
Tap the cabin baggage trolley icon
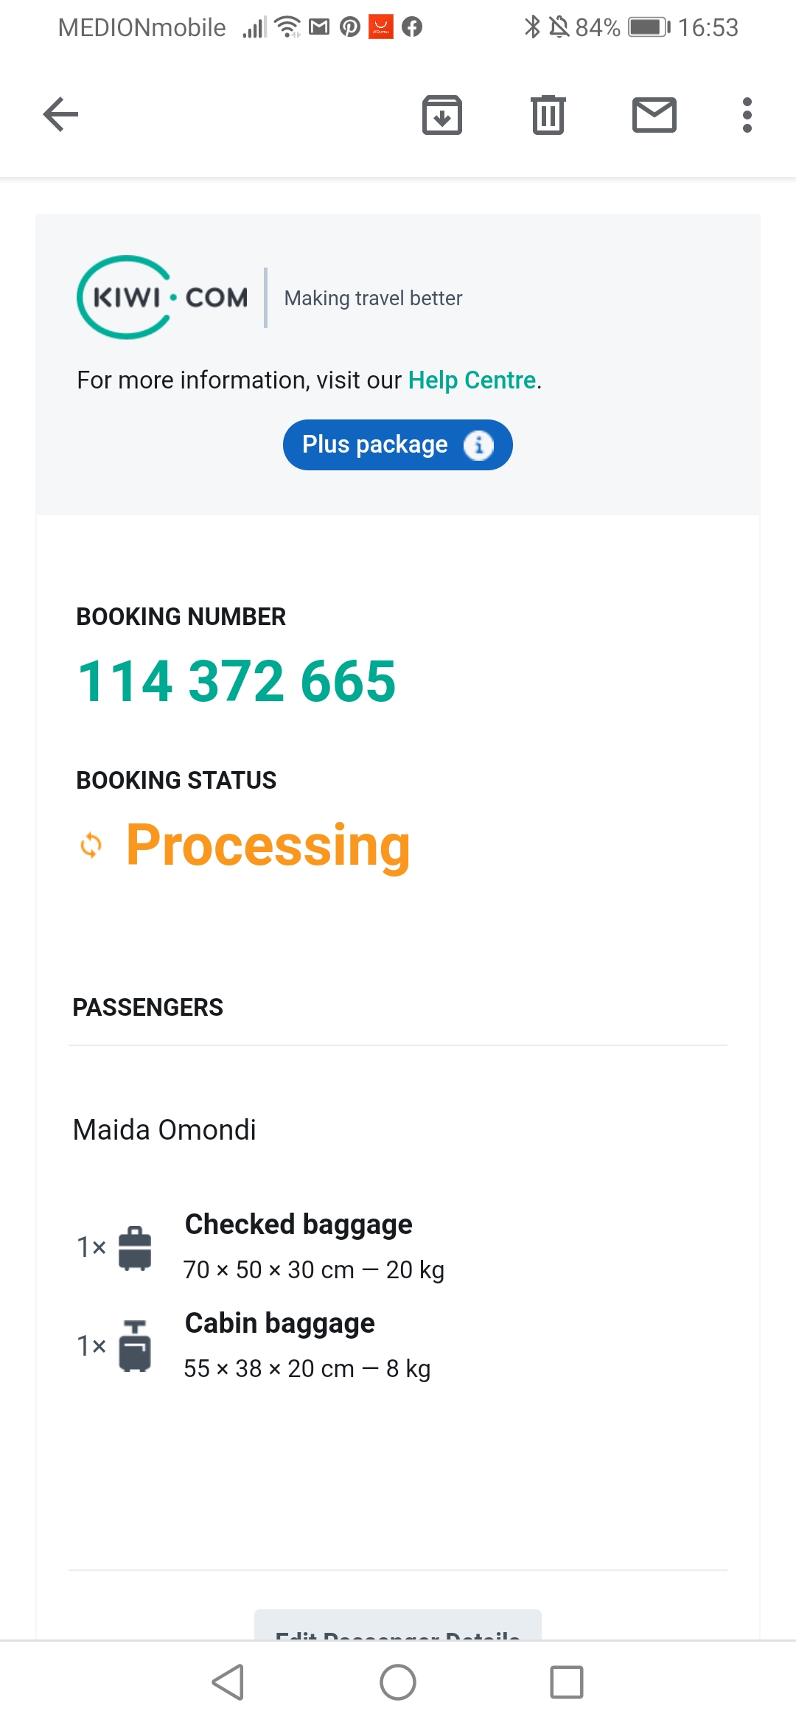(135, 1346)
